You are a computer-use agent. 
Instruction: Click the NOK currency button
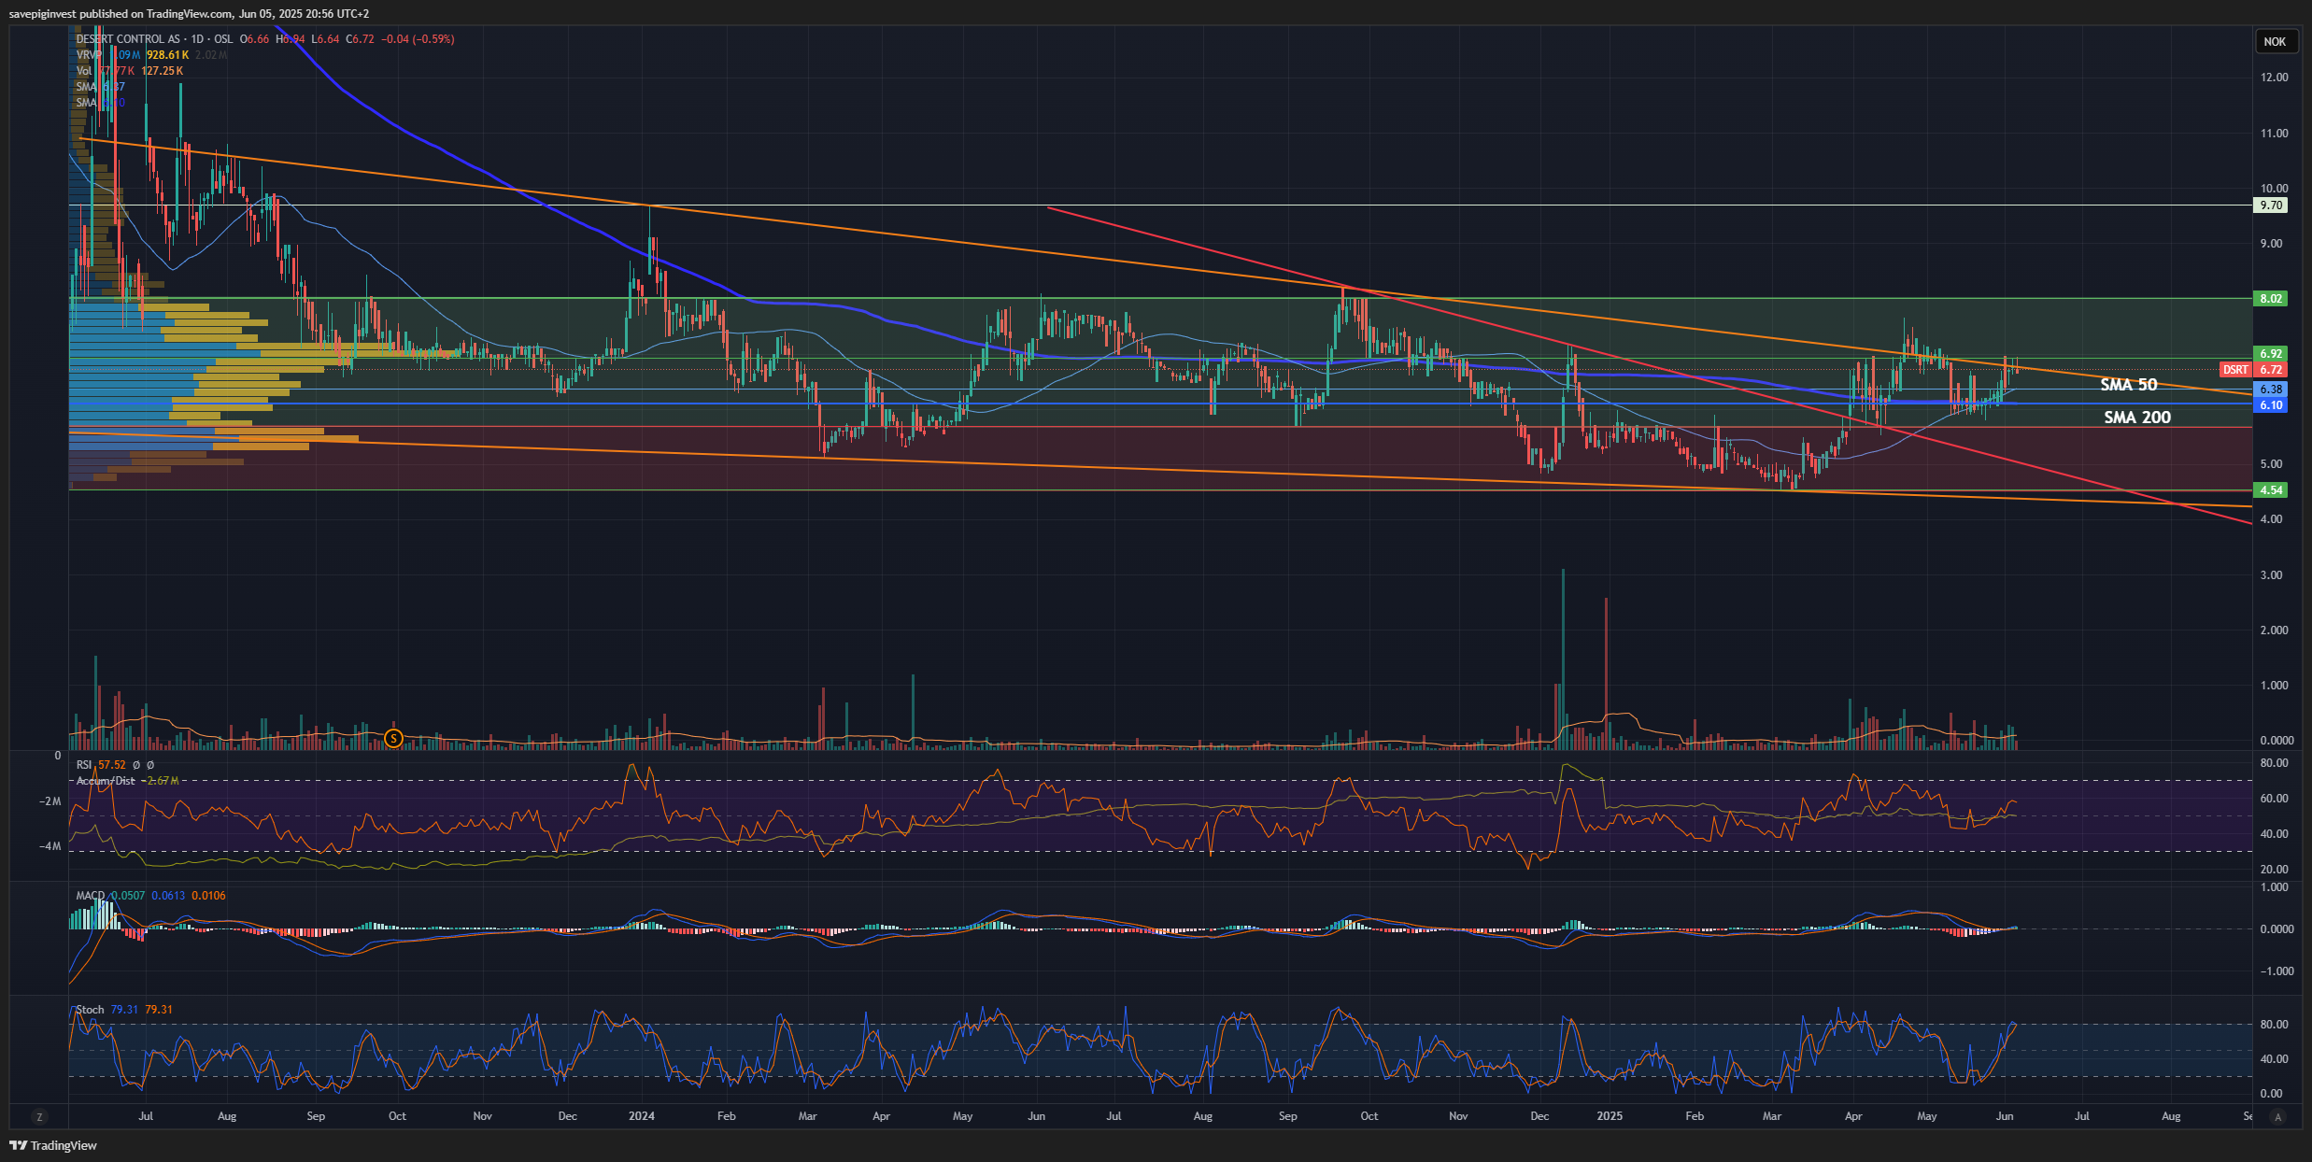[2275, 41]
